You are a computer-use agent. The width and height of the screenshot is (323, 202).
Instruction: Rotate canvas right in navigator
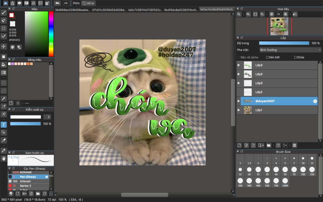pyautogui.click(x=285, y=14)
